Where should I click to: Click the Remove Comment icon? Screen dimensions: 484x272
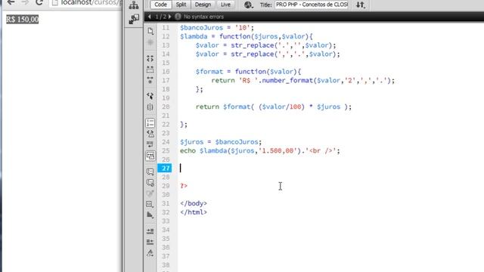click(150, 183)
